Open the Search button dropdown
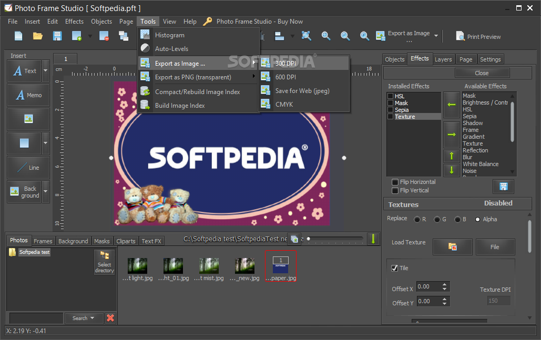The height and width of the screenshot is (340, 541). point(92,318)
